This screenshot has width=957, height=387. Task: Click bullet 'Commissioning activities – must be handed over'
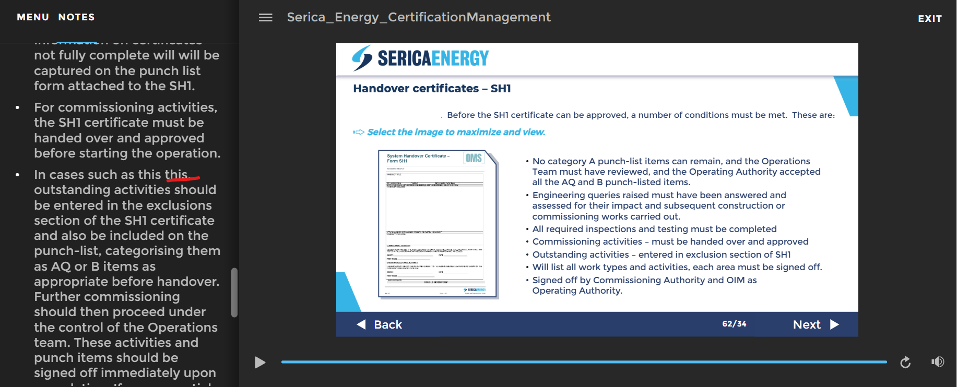pyautogui.click(x=670, y=241)
